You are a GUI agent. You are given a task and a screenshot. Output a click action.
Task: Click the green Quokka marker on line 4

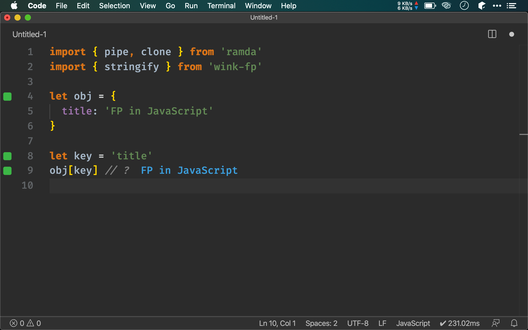click(x=7, y=96)
